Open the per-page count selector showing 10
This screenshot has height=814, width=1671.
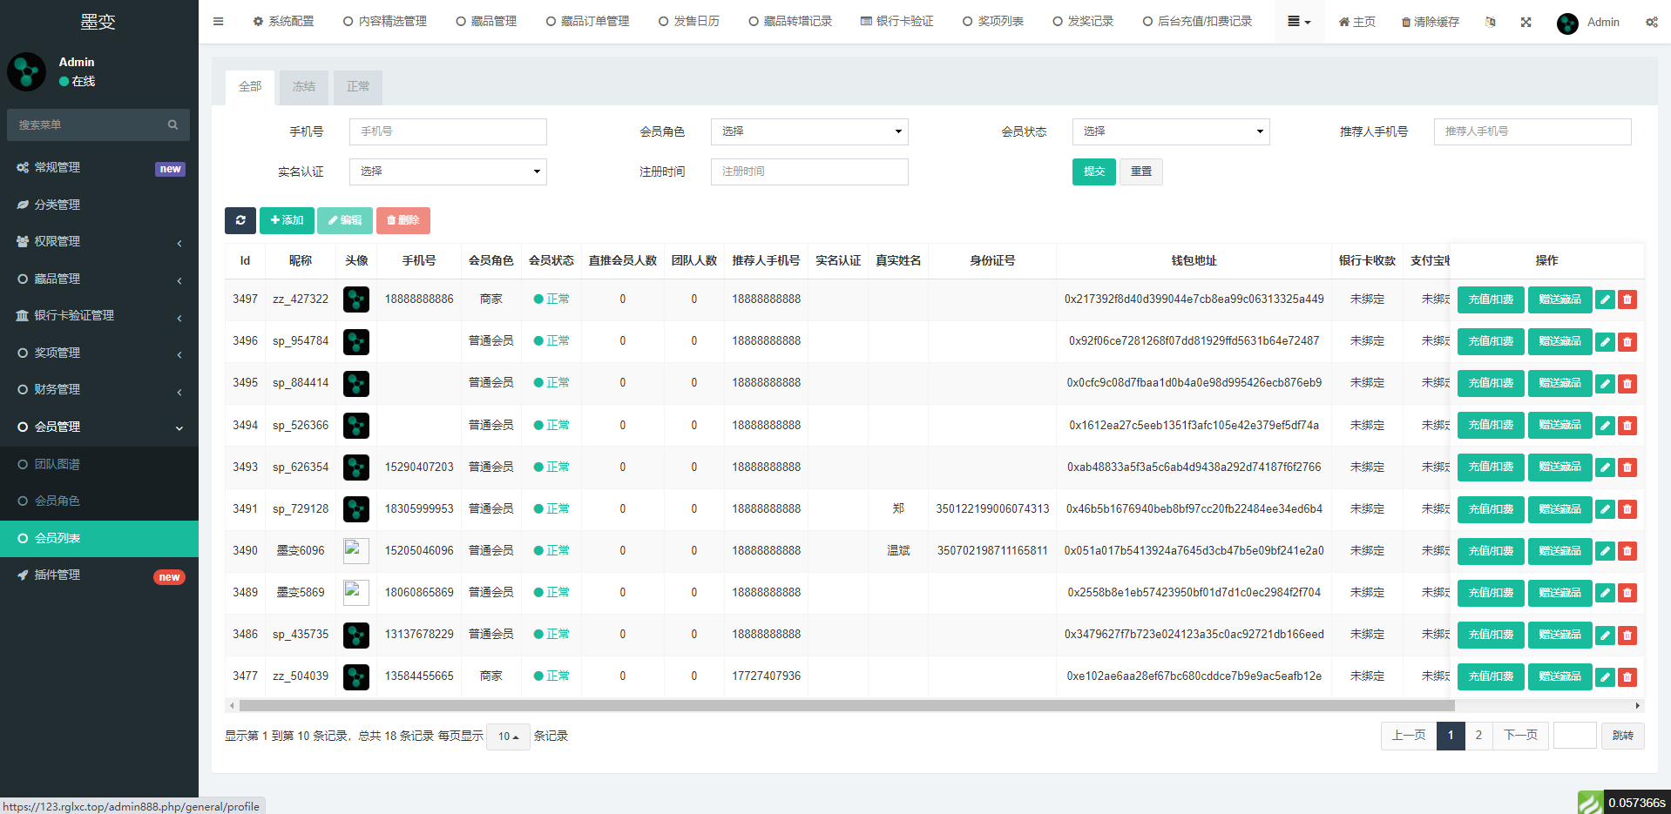click(507, 736)
